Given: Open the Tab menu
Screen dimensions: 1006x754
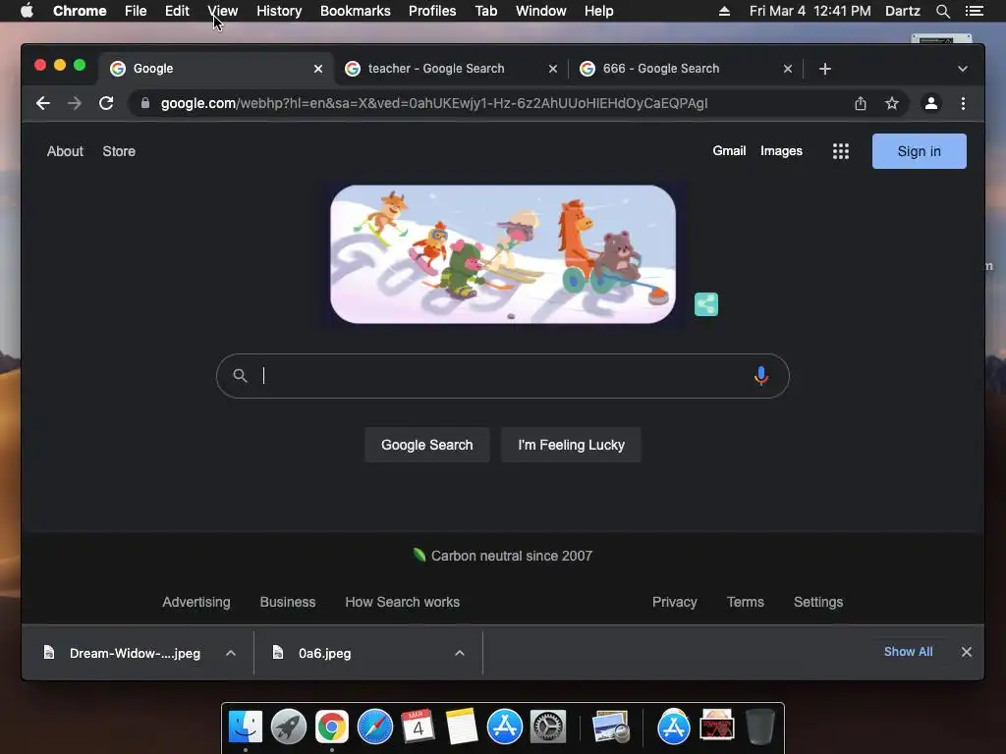Looking at the screenshot, I should [x=485, y=11].
